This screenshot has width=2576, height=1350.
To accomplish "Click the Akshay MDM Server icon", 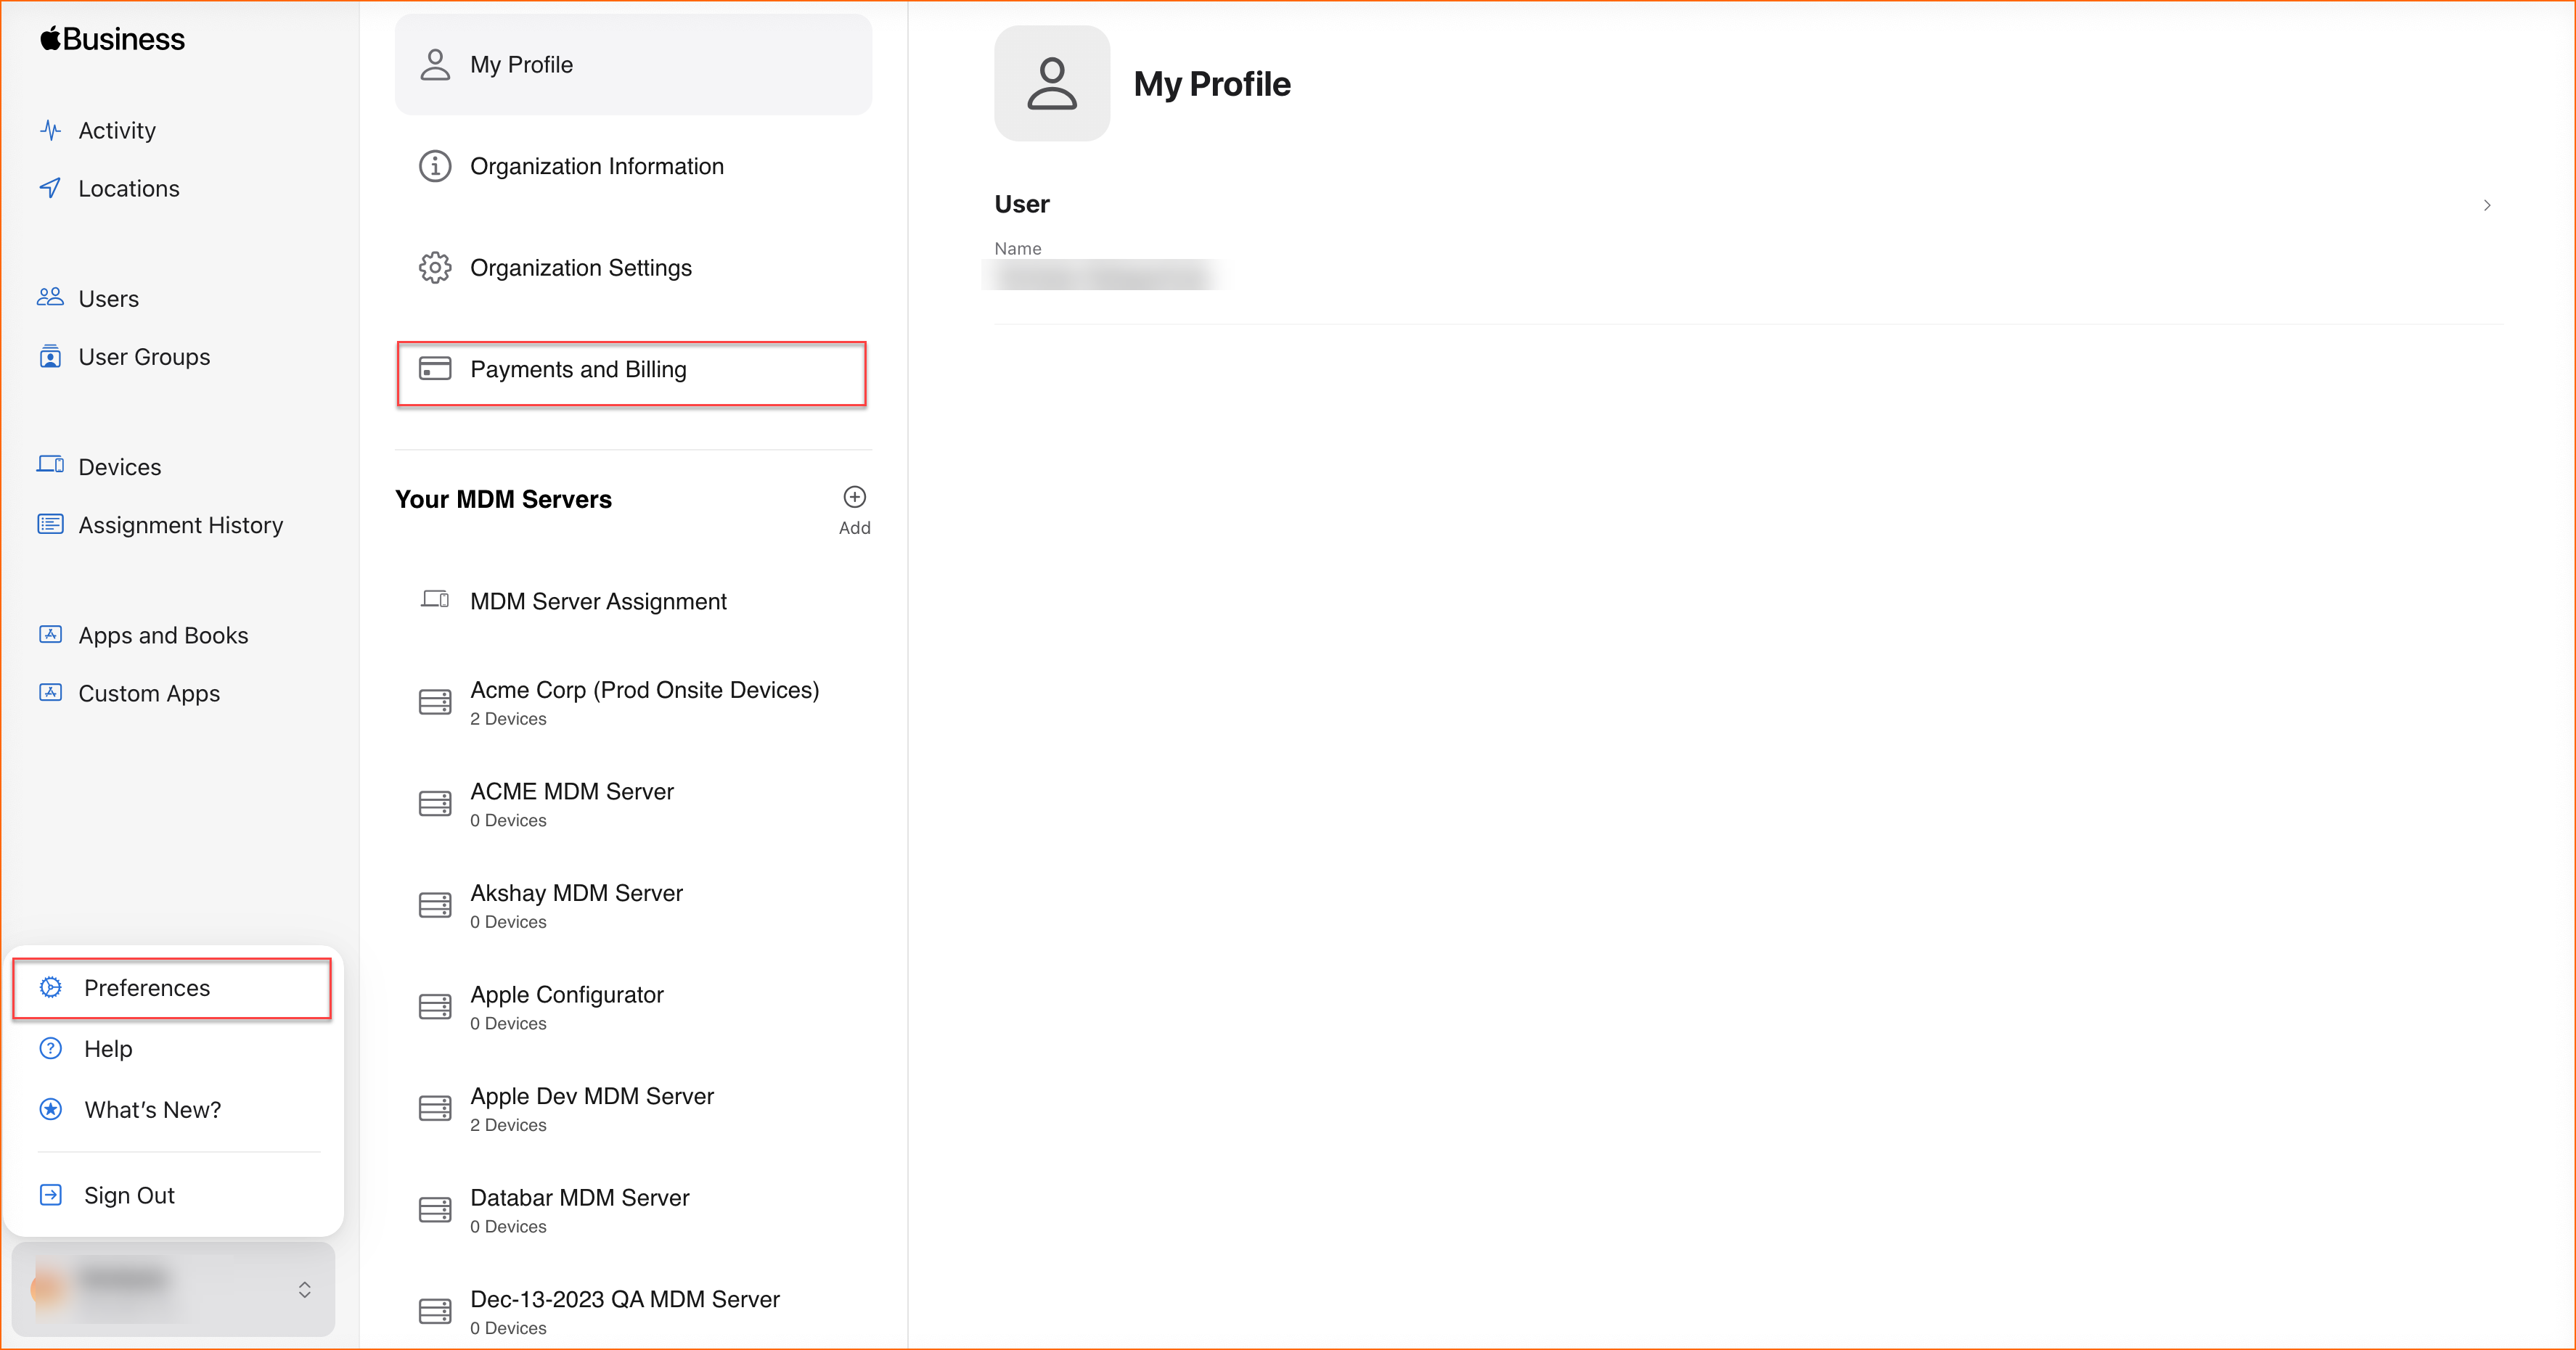I will point(435,905).
